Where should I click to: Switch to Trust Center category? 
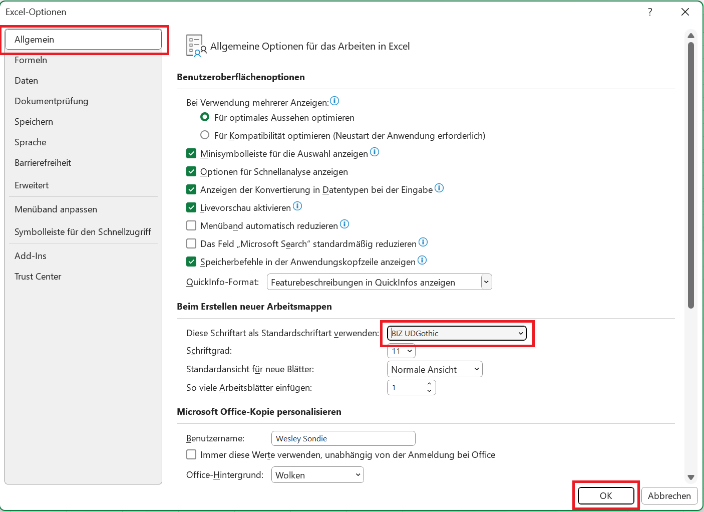(38, 277)
